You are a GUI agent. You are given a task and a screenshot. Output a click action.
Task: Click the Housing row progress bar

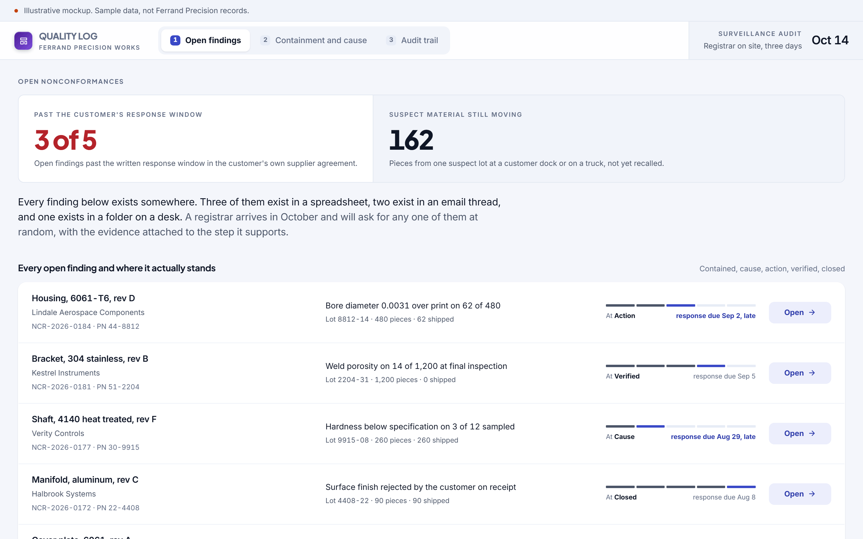(681, 305)
